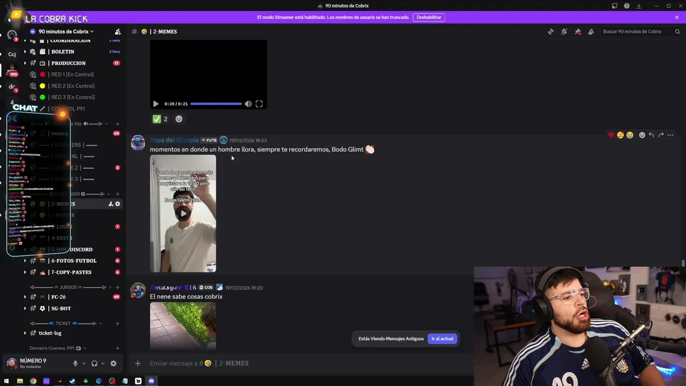Join the RED 2 [En Control] stage channel
Image resolution: width=686 pixels, height=386 pixels.
coord(72,86)
